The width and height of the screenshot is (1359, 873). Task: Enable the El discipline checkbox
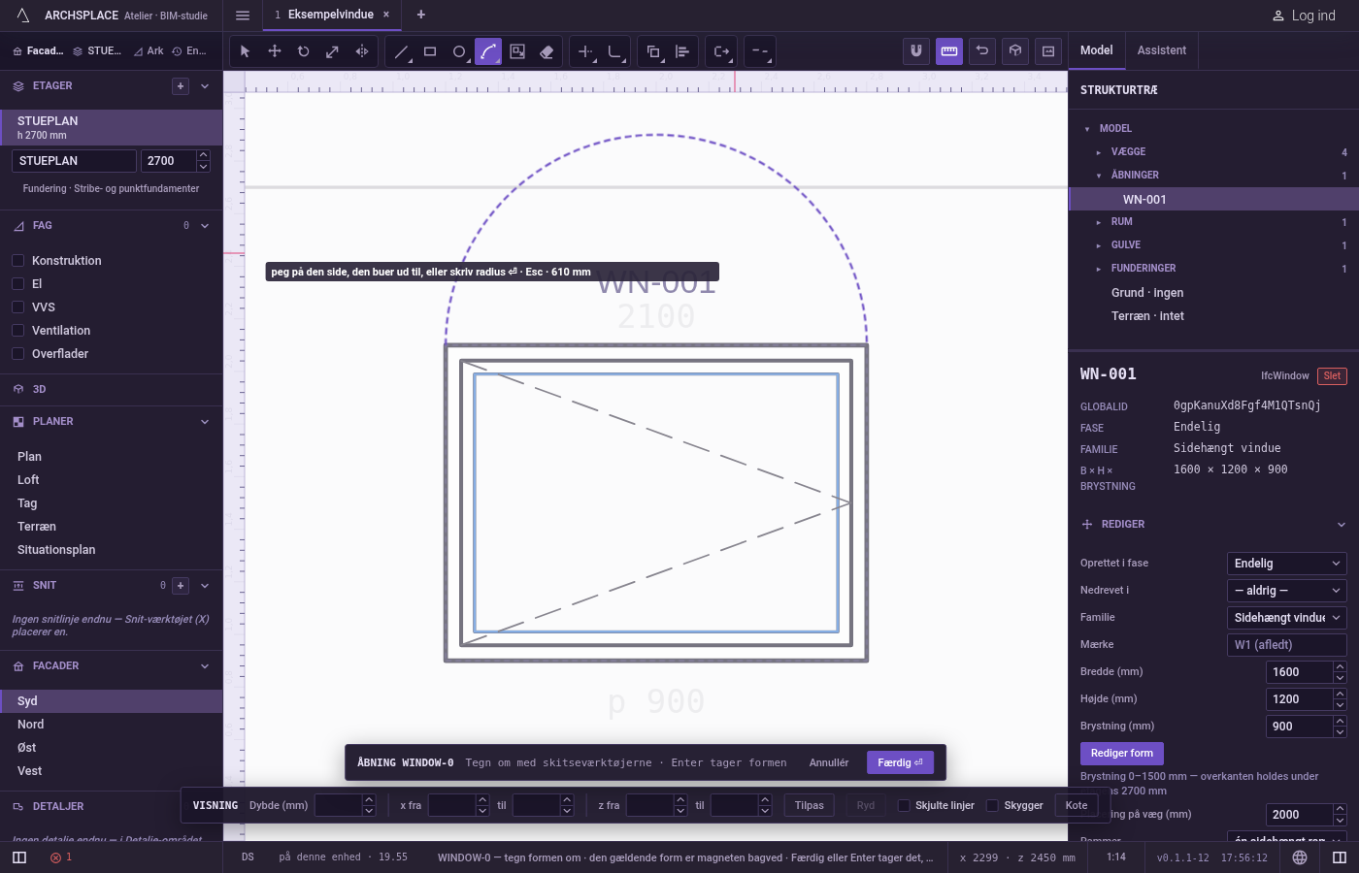point(17,284)
